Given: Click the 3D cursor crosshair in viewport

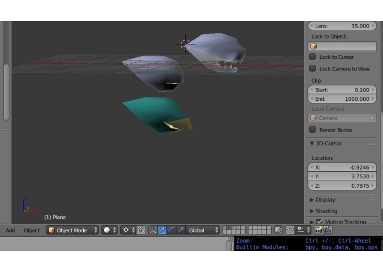Looking at the screenshot, I should [x=185, y=45].
